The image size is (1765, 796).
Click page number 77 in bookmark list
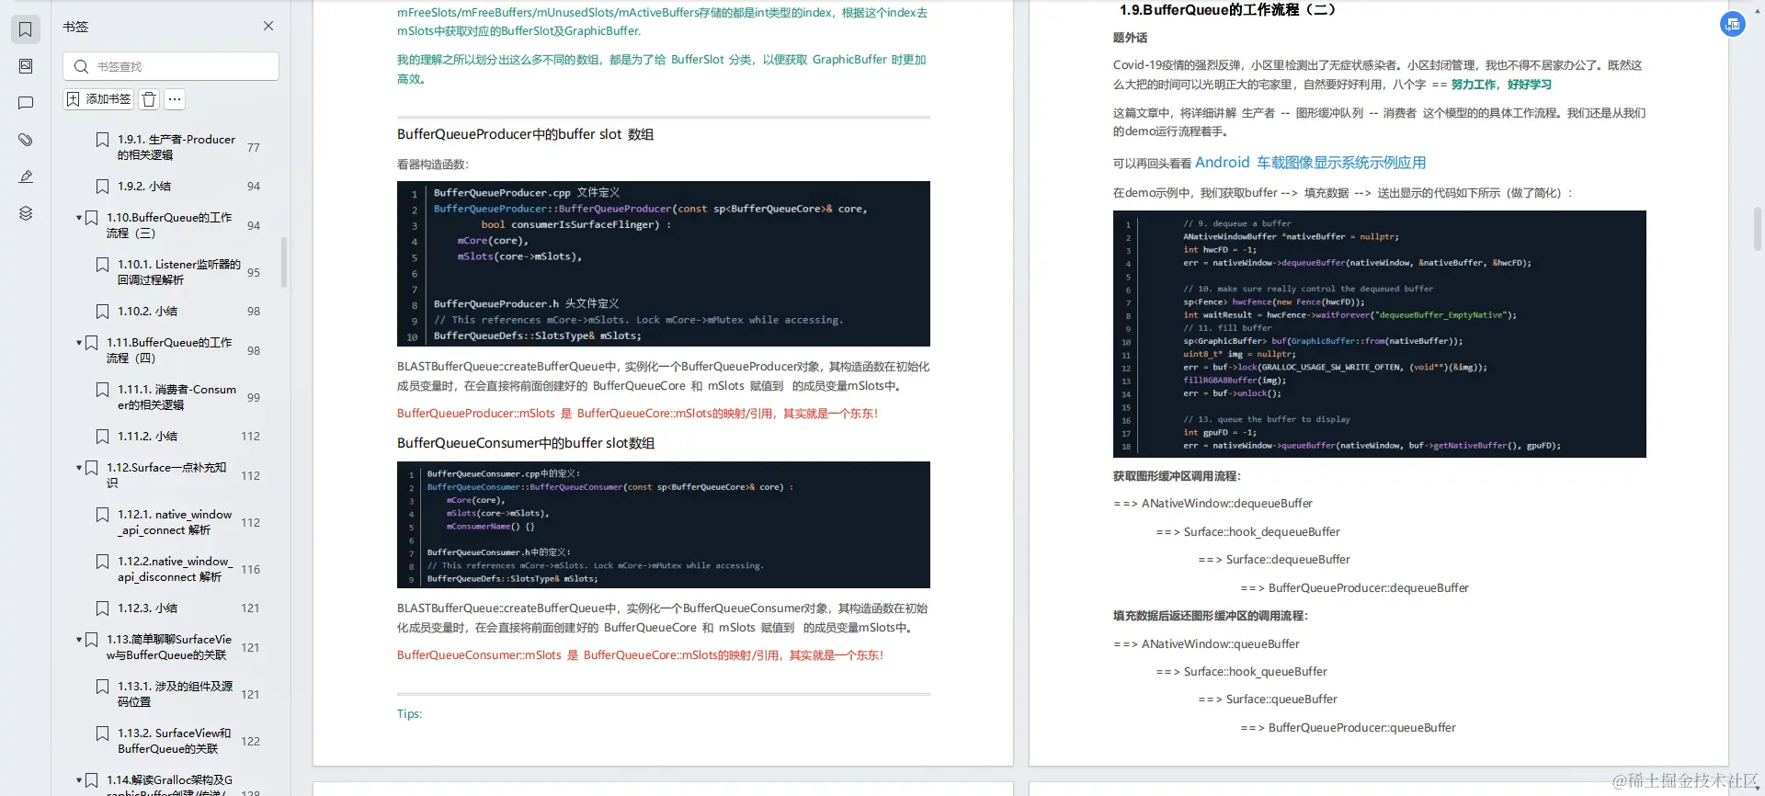254,147
